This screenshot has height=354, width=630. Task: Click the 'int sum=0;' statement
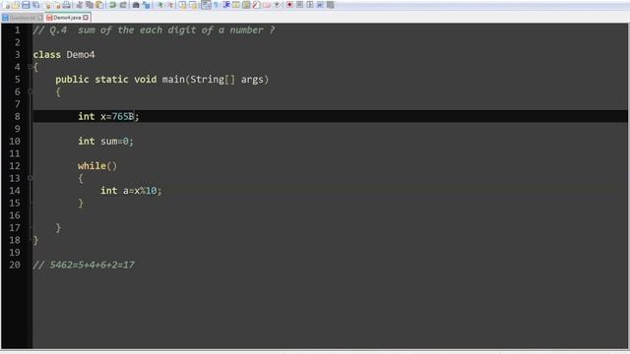105,142
